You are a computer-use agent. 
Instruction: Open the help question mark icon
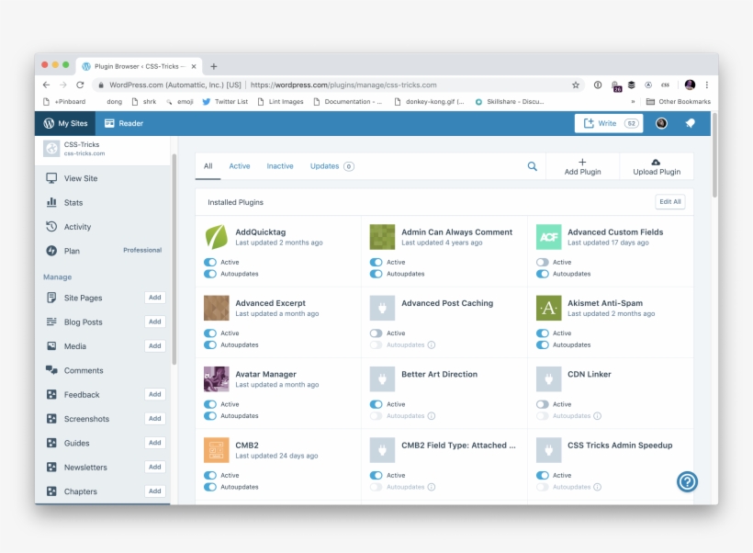[687, 481]
